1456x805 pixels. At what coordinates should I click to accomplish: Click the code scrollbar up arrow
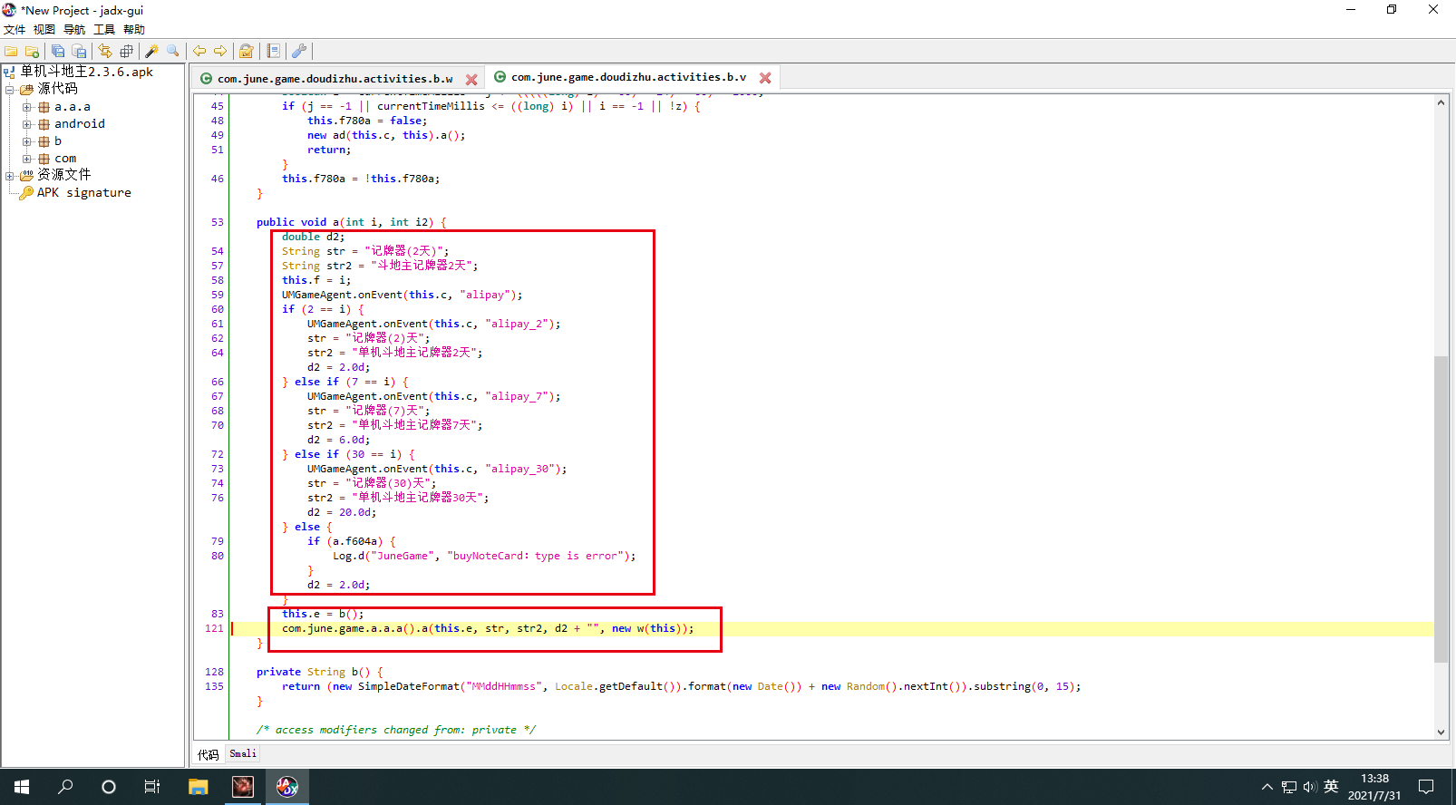1441,102
